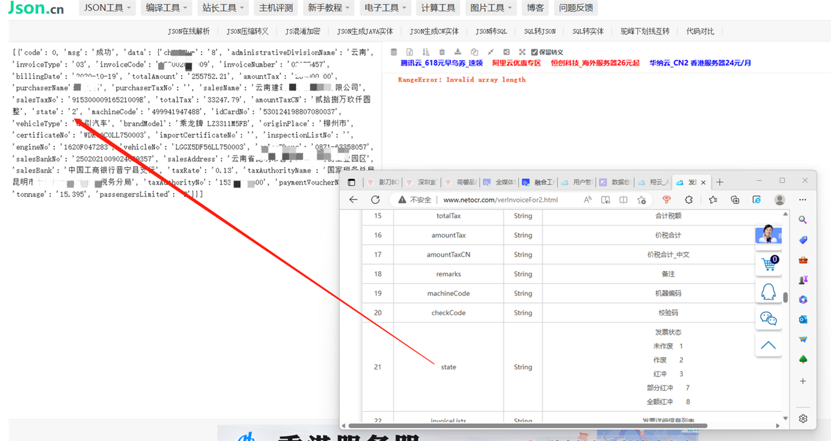The height and width of the screenshot is (441, 831).
Task: Open the 博客 menu item
Action: point(535,8)
